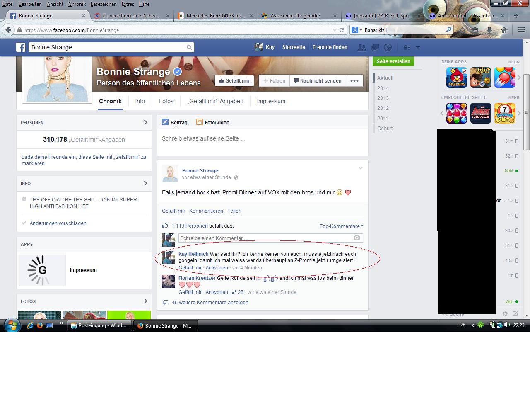Click the green 'Seite erstellen' button
This screenshot has width=530, height=398.
pyautogui.click(x=393, y=61)
